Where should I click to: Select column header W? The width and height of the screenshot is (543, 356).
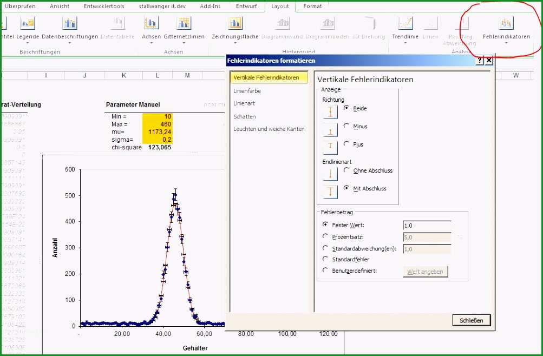[x=516, y=75]
